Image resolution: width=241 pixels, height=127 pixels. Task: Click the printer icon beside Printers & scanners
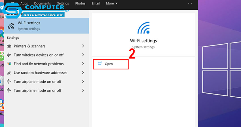coord(9,46)
